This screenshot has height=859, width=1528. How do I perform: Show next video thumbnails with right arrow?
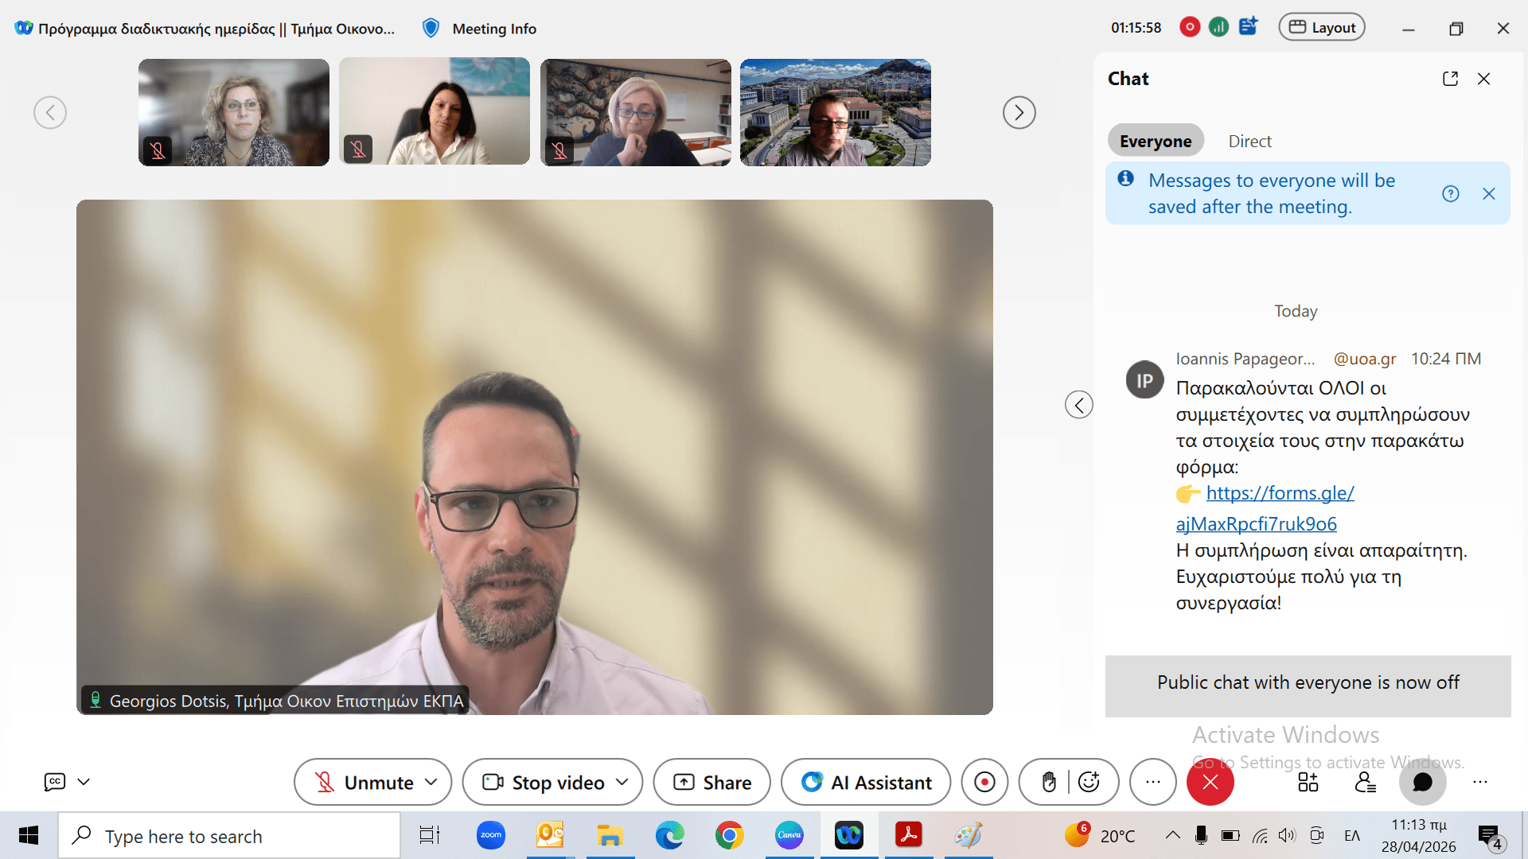pyautogui.click(x=1019, y=112)
